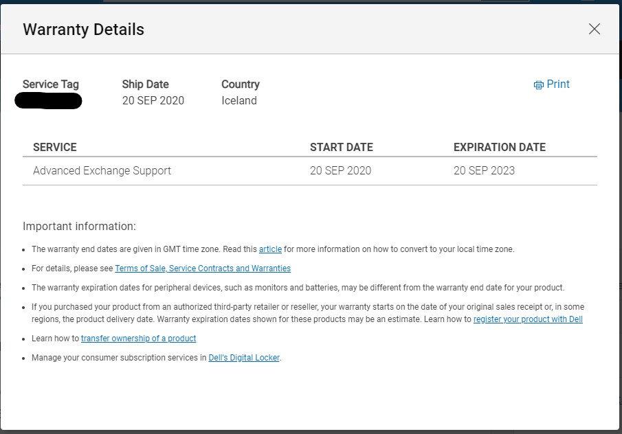Open the time zone conversion article link

click(x=270, y=249)
